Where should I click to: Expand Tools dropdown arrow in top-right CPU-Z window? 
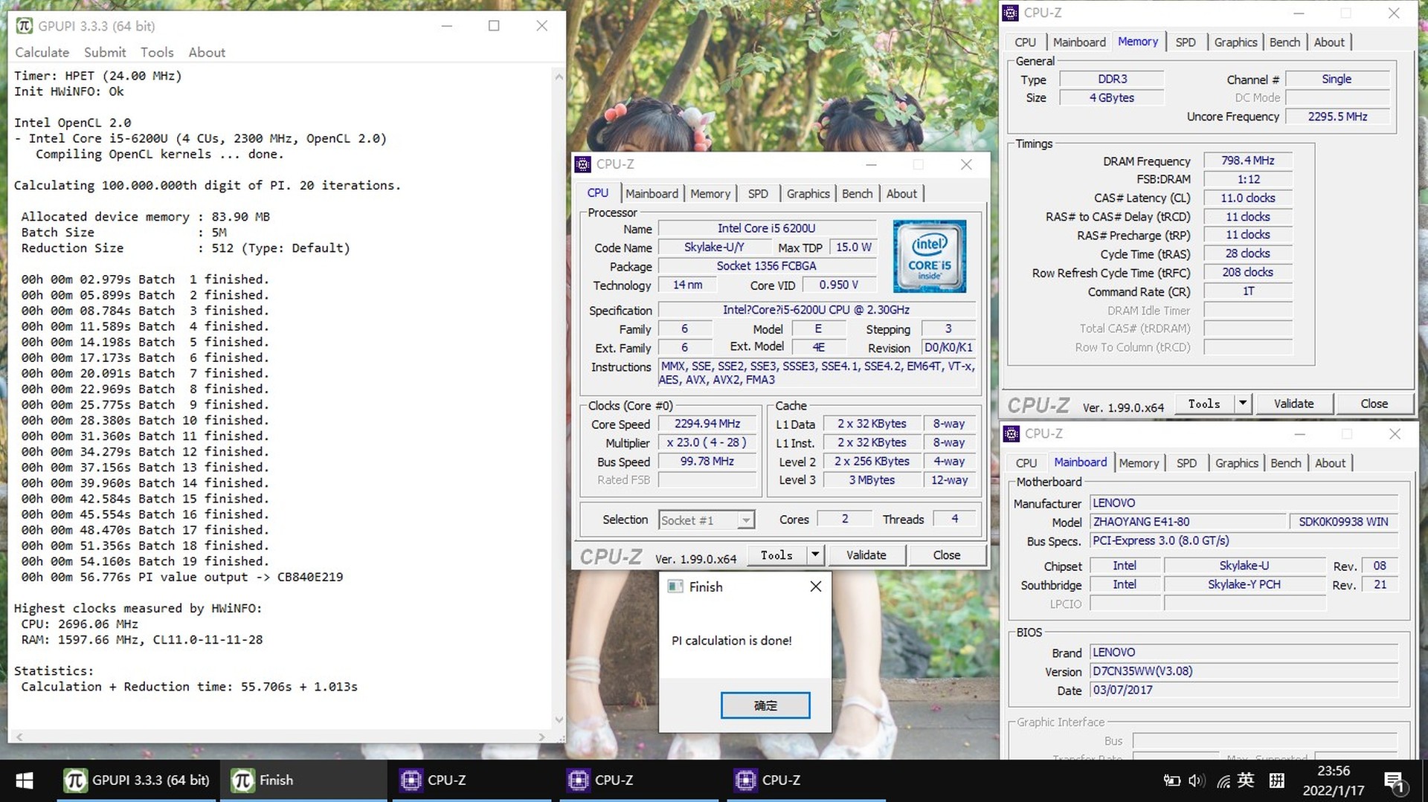[1243, 404]
